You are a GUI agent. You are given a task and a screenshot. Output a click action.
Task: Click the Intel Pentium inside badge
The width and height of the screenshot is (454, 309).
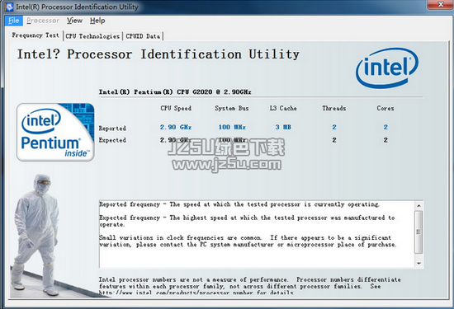click(x=55, y=132)
